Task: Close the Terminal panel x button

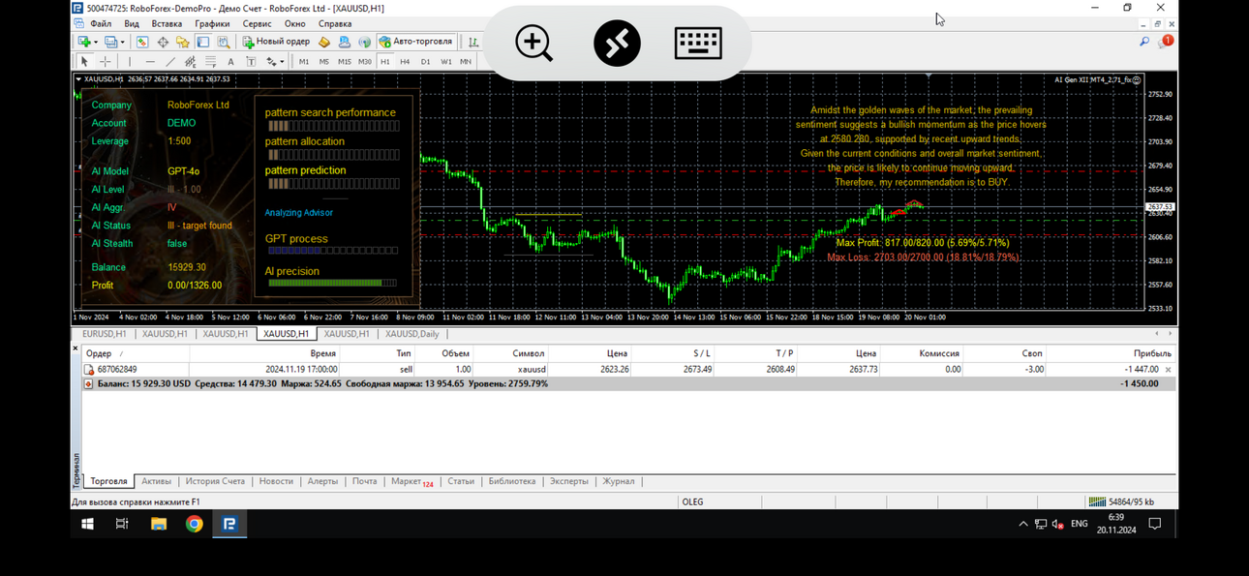Action: 76,348
